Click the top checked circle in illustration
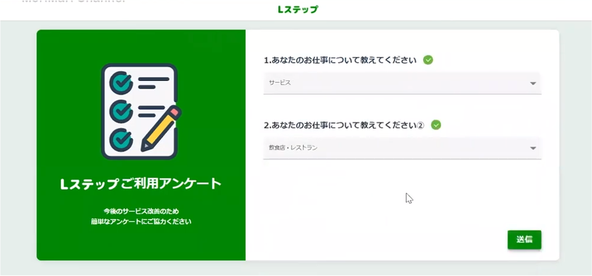592x276 pixels. point(121,81)
